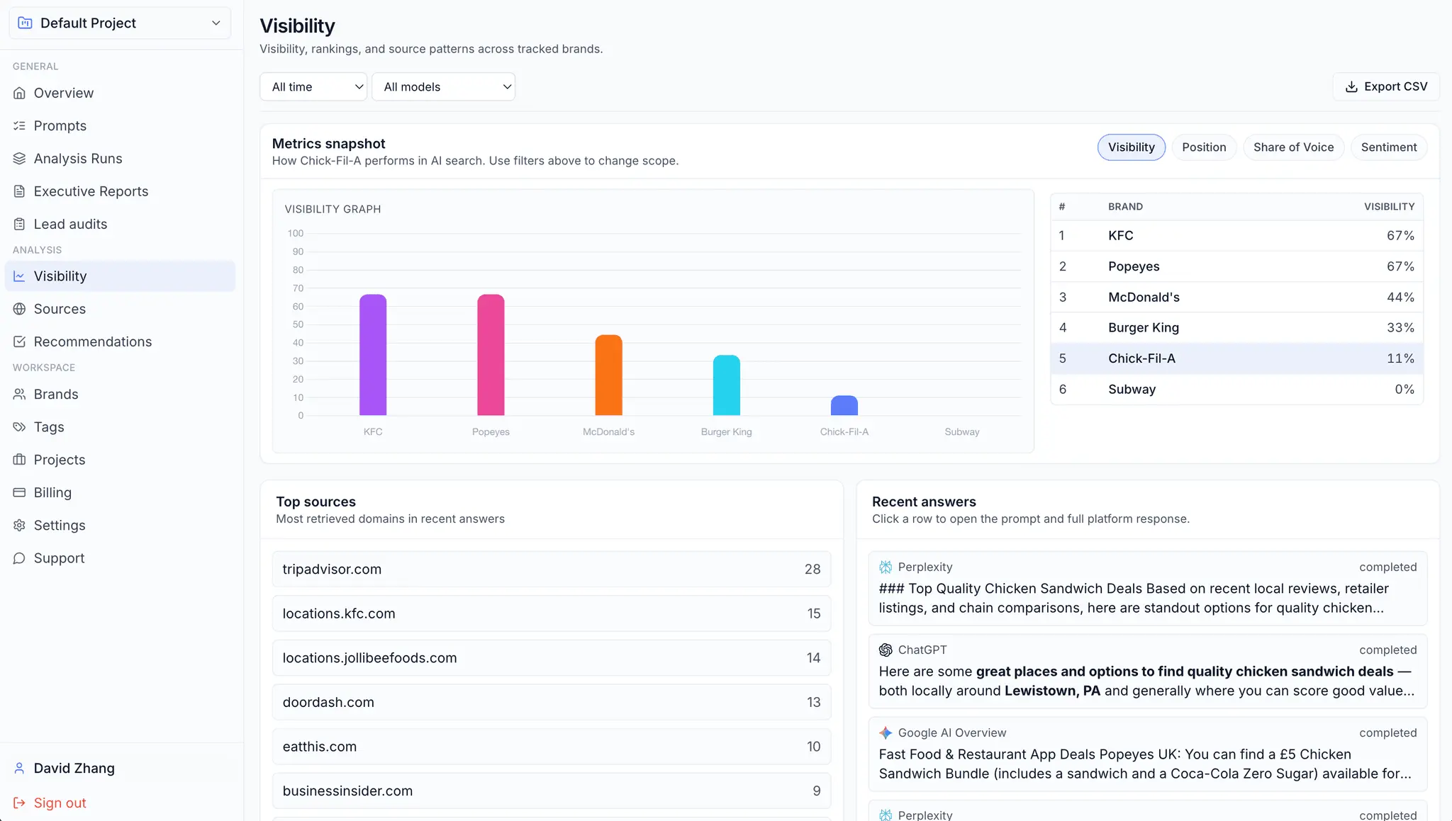Select the tripadvisor.com source row

pyautogui.click(x=552, y=570)
